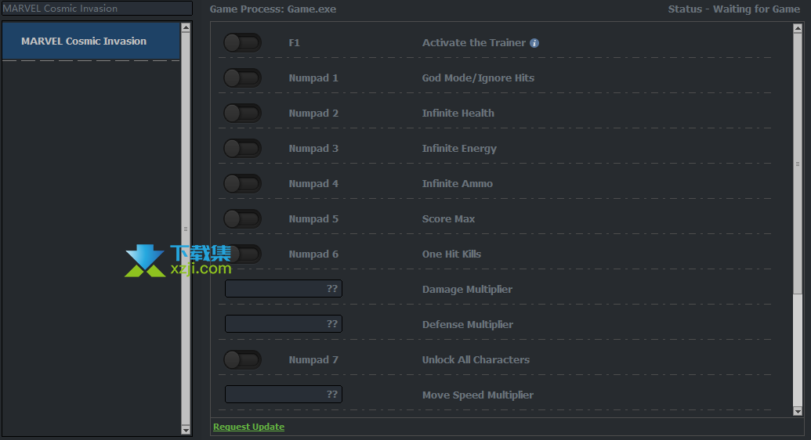Viewport: 811px width, 440px height.
Task: Switch on Infinite Ammo
Action: [242, 184]
